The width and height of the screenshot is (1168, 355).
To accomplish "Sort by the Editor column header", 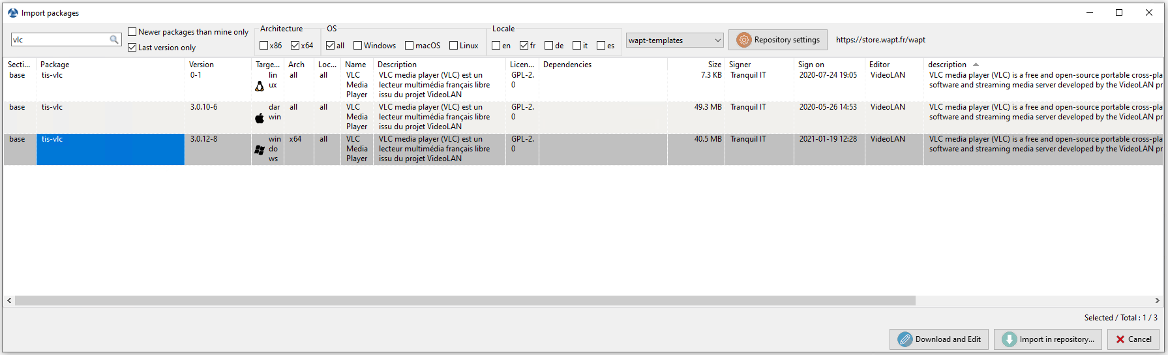I will click(x=894, y=65).
